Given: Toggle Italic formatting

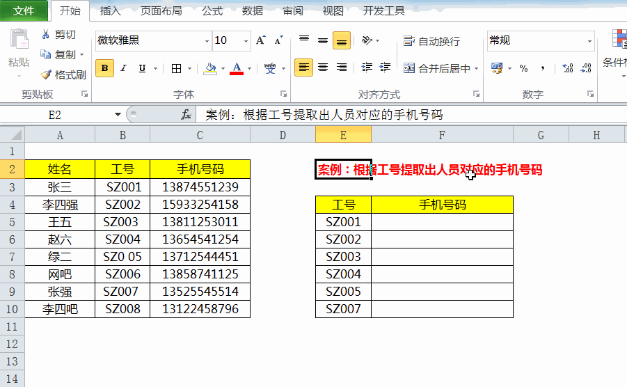Looking at the screenshot, I should (124, 68).
